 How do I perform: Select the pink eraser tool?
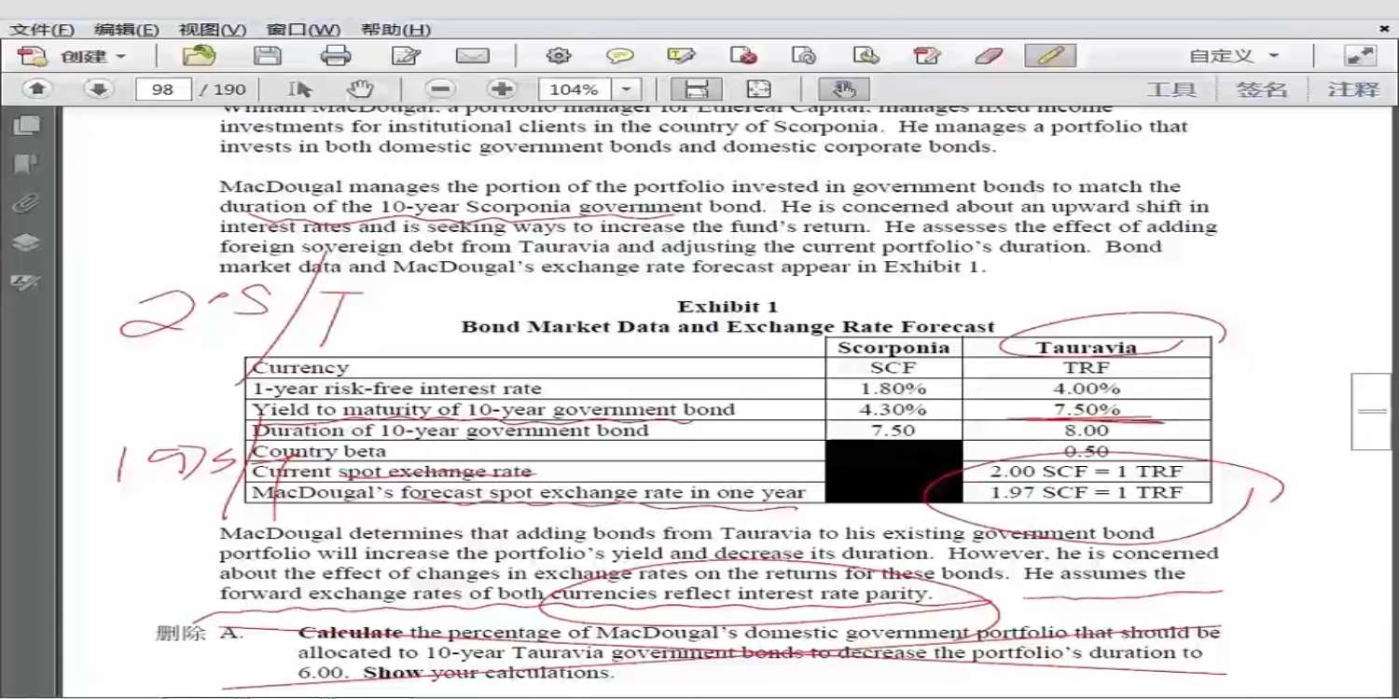[x=989, y=56]
